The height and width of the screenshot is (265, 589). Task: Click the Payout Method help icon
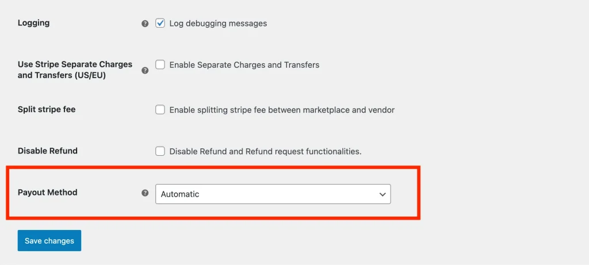(x=145, y=193)
